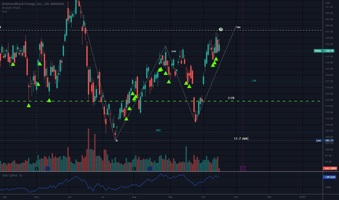Click the blue OBV value tag

point(329,177)
